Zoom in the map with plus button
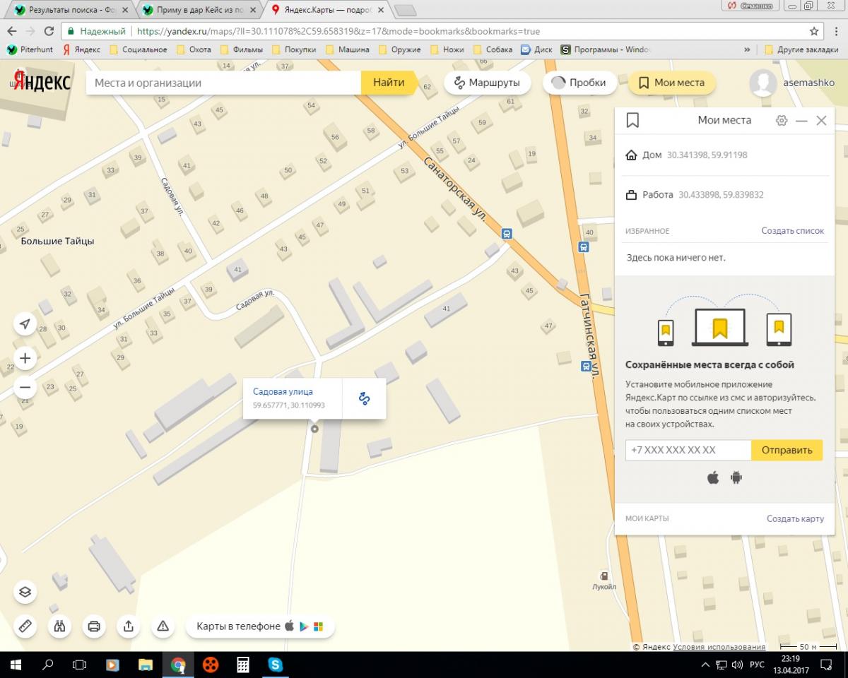The width and height of the screenshot is (848, 678). point(25,358)
